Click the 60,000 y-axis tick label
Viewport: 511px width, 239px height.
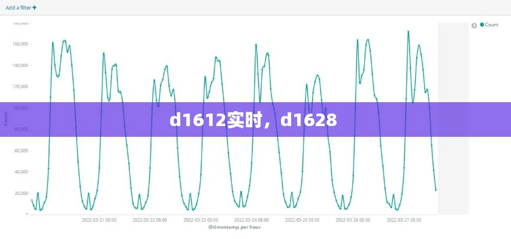click(21, 151)
